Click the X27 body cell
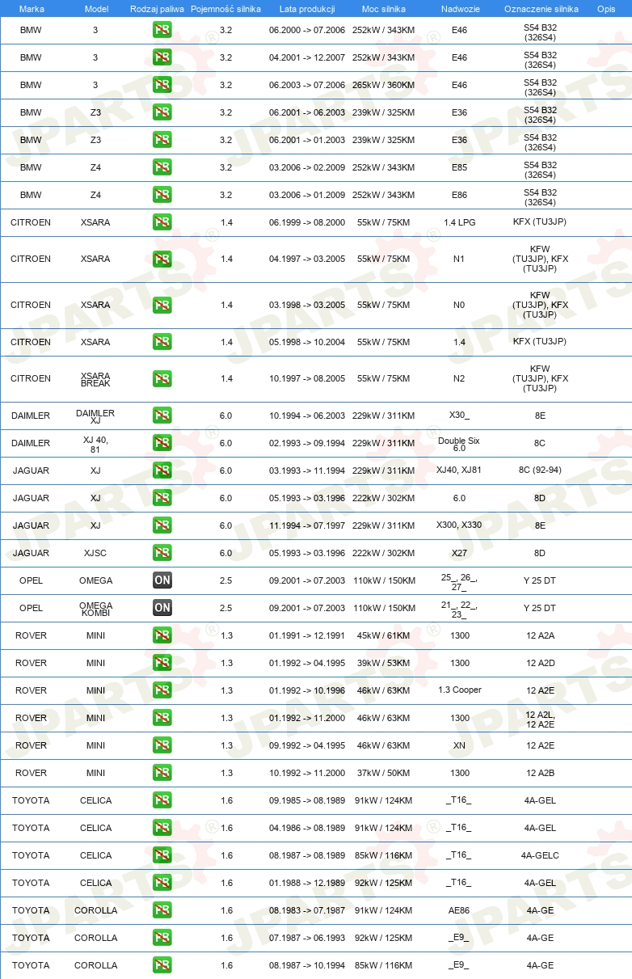This screenshot has height=979, width=632. (x=459, y=554)
